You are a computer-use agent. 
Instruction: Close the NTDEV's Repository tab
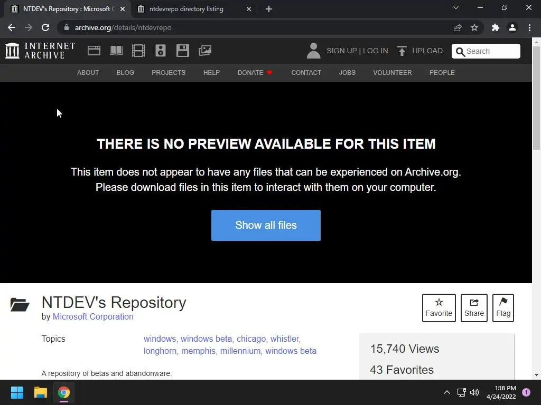point(123,9)
